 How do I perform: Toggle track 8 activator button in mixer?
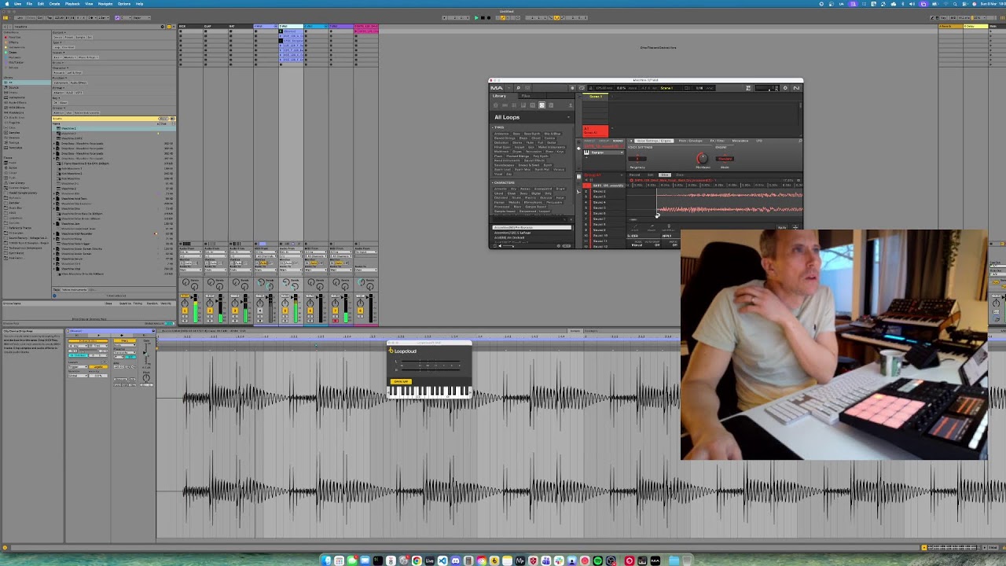(360, 309)
